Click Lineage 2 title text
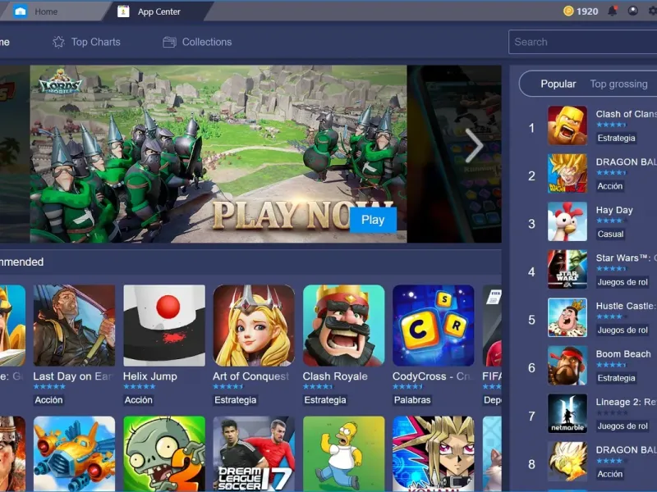The width and height of the screenshot is (657, 492). tap(626, 402)
